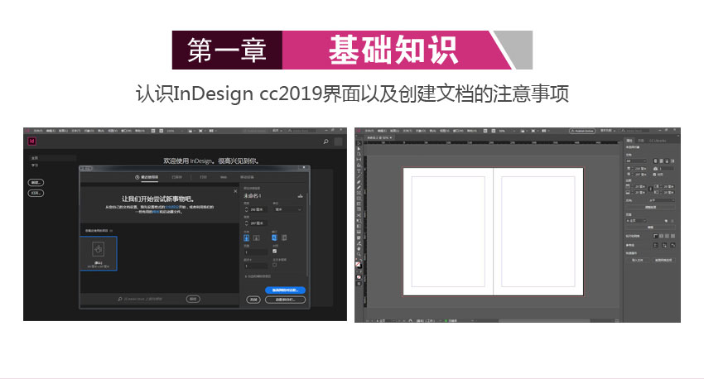
Task: Switch to the 已保存 tab in dialog
Action: (177, 177)
